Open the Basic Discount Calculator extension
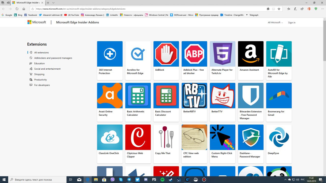Screen dimensions: 326x183 pos(166,102)
